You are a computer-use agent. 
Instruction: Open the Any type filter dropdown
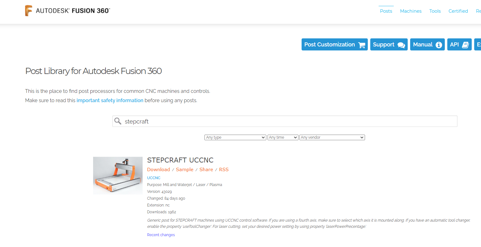[235, 137]
